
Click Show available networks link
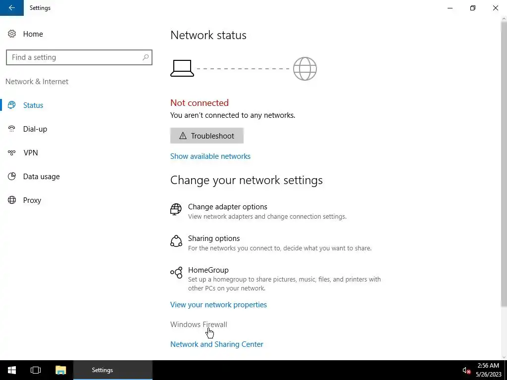coord(210,156)
